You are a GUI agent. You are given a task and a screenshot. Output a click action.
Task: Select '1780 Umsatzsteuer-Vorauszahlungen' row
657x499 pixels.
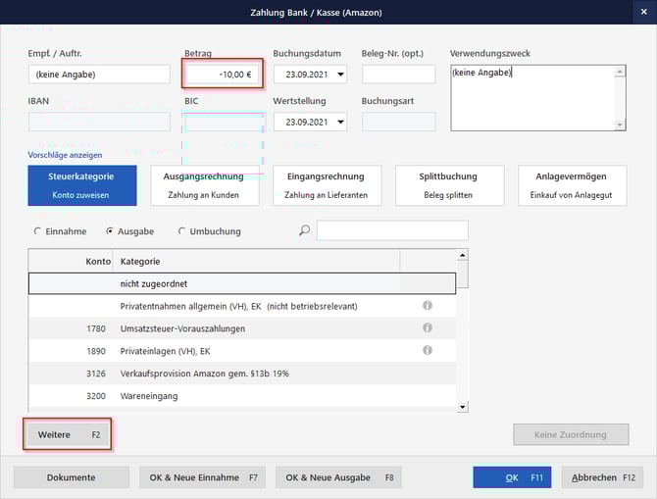[242, 328]
